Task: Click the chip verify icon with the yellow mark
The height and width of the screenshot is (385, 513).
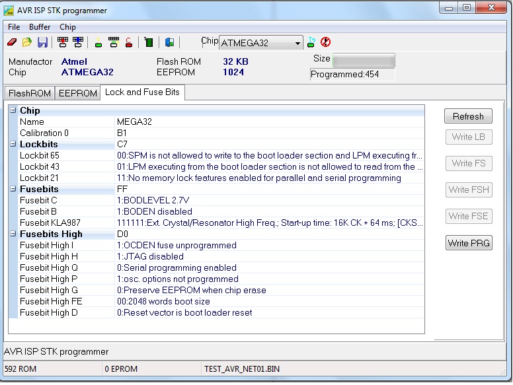Action: click(x=114, y=42)
